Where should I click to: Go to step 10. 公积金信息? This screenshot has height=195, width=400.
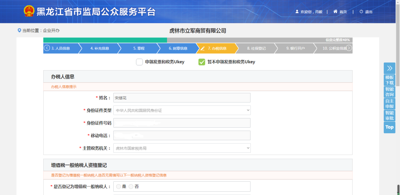[x=334, y=48]
